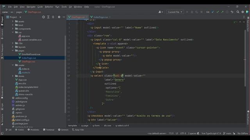Click Git update project arrow
This screenshot has width=250, height=140.
pyautogui.click(x=212, y=12)
